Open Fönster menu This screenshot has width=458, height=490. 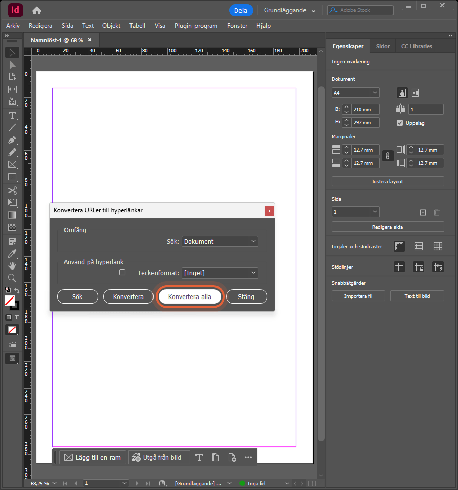click(237, 26)
